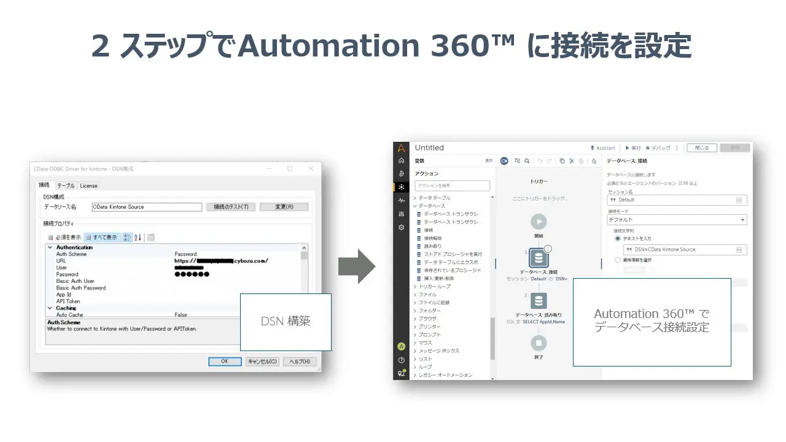This screenshot has height=442, width=786.
Task: Click the copy icon in the canvas toolbar
Action: click(562, 161)
